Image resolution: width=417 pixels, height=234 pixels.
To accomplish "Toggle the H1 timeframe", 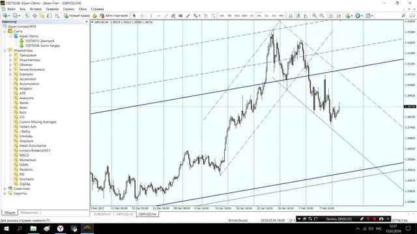I will pos(252,16).
